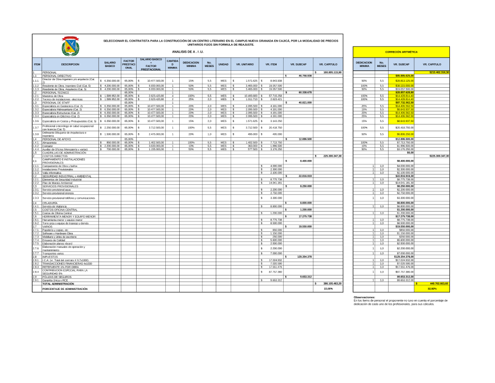The image size is (495, 383).
Task: Click the 'COSTOS DIRECTOS' row label
Action: (55, 156)
